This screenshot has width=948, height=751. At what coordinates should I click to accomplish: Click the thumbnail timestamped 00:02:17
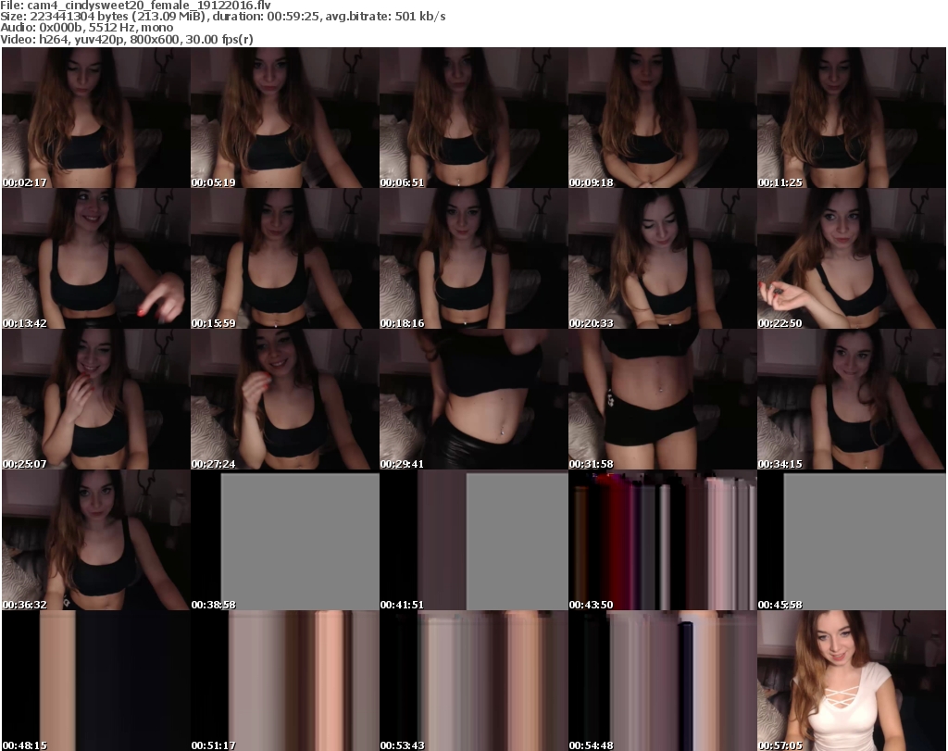tap(95, 118)
